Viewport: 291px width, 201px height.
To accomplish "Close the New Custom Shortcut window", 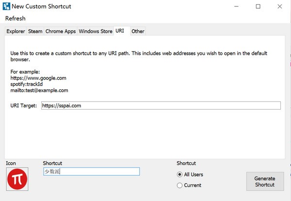I will [280, 6].
